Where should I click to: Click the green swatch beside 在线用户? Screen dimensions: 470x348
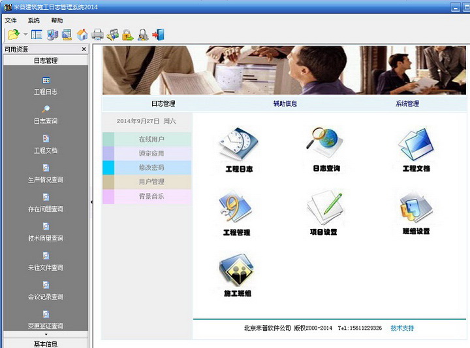point(108,139)
